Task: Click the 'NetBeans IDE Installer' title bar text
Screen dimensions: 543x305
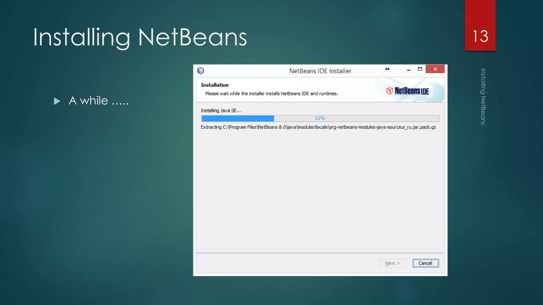Action: click(x=320, y=71)
